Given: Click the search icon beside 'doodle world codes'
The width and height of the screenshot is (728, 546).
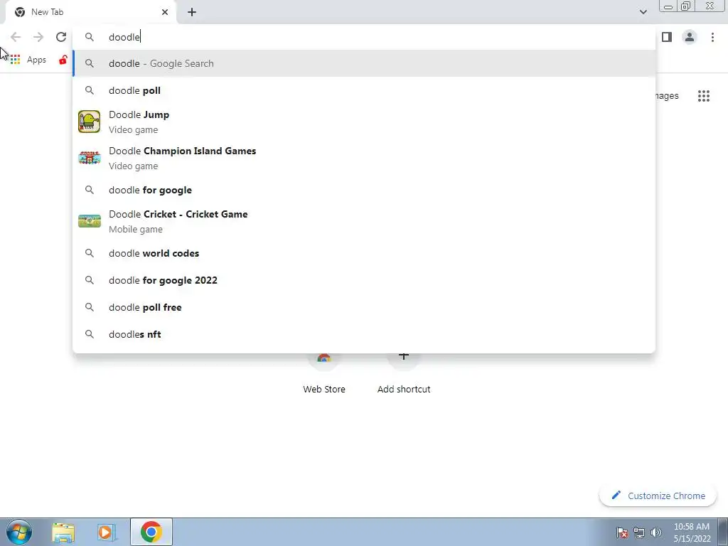Looking at the screenshot, I should pos(90,253).
